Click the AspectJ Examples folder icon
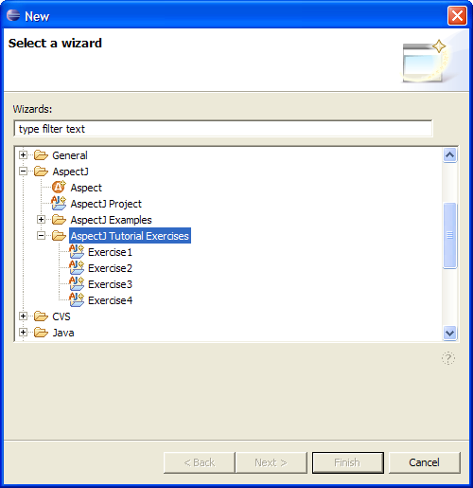473x488 pixels. point(59,219)
